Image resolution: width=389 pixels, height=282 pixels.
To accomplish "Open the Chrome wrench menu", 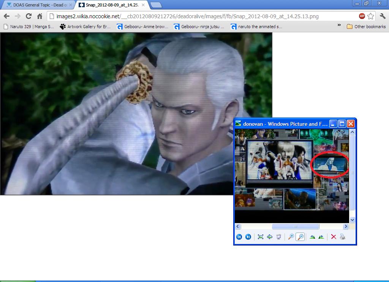I will tap(383, 16).
